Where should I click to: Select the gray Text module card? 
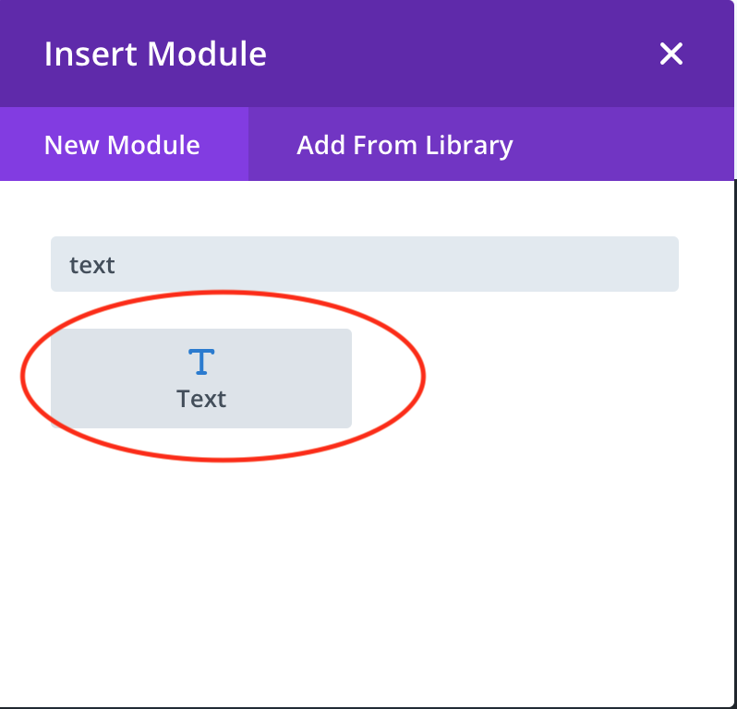click(x=201, y=379)
